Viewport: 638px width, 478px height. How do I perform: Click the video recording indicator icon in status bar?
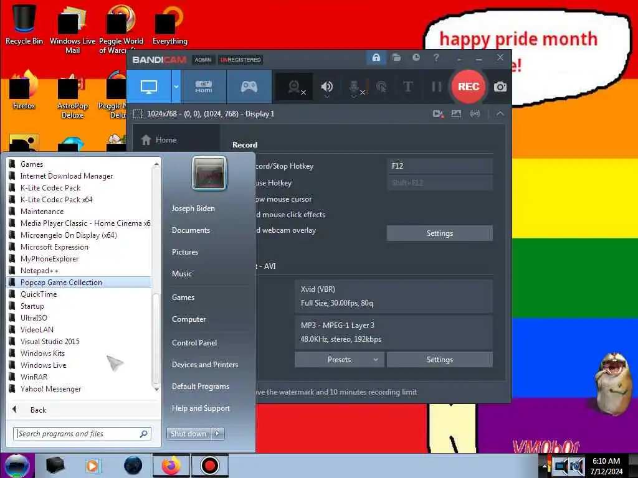click(x=438, y=114)
